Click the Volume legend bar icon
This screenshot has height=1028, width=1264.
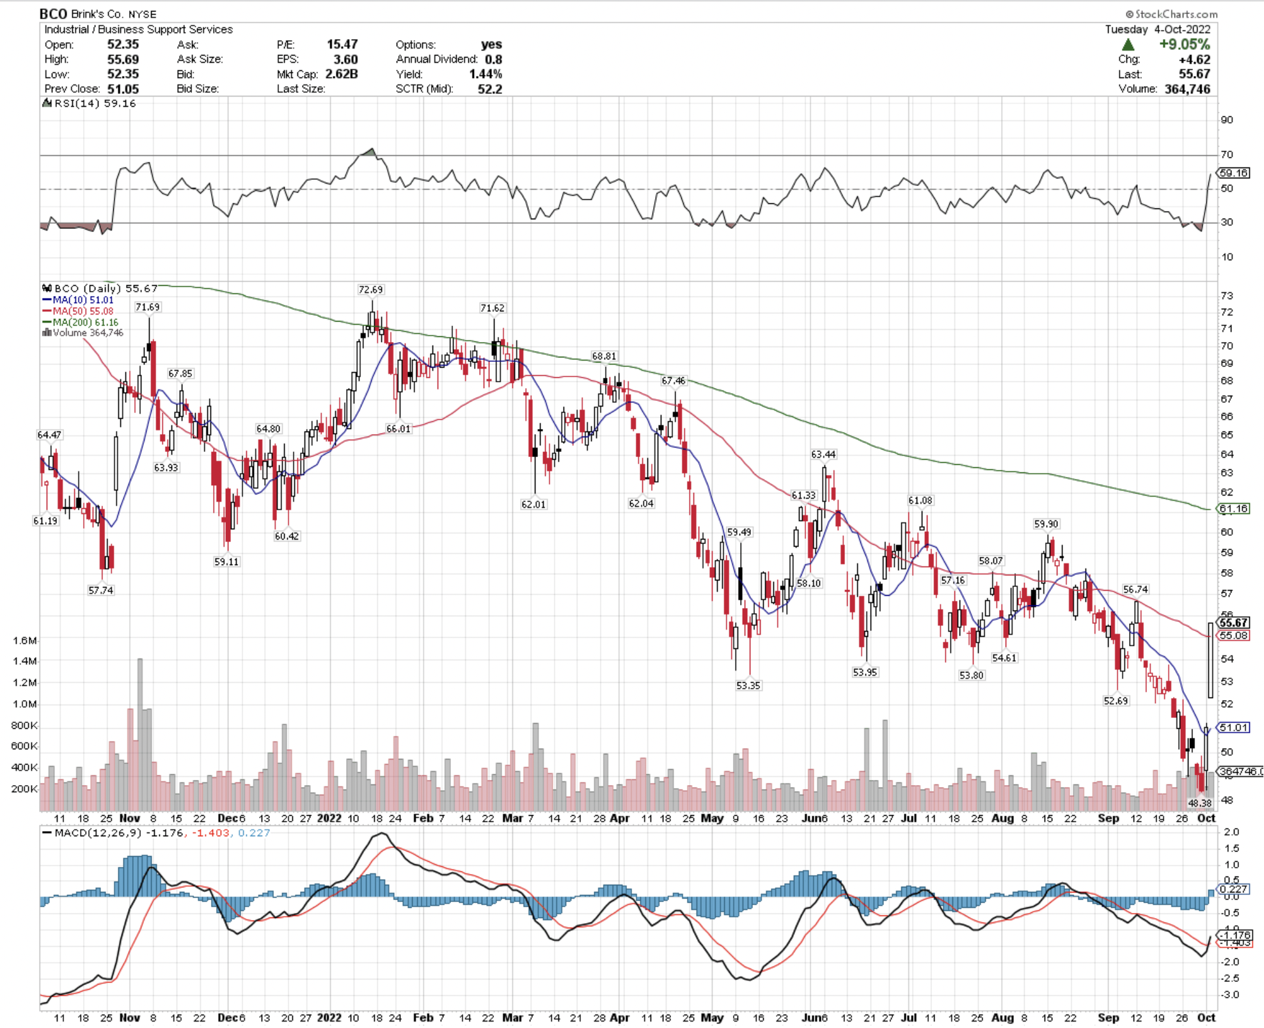[47, 332]
